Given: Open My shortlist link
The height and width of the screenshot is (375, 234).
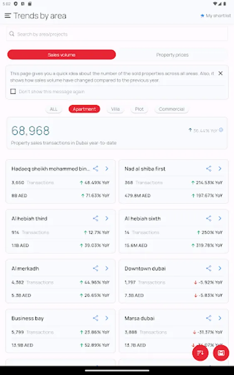Looking at the screenshot, I should pyautogui.click(x=215, y=16).
